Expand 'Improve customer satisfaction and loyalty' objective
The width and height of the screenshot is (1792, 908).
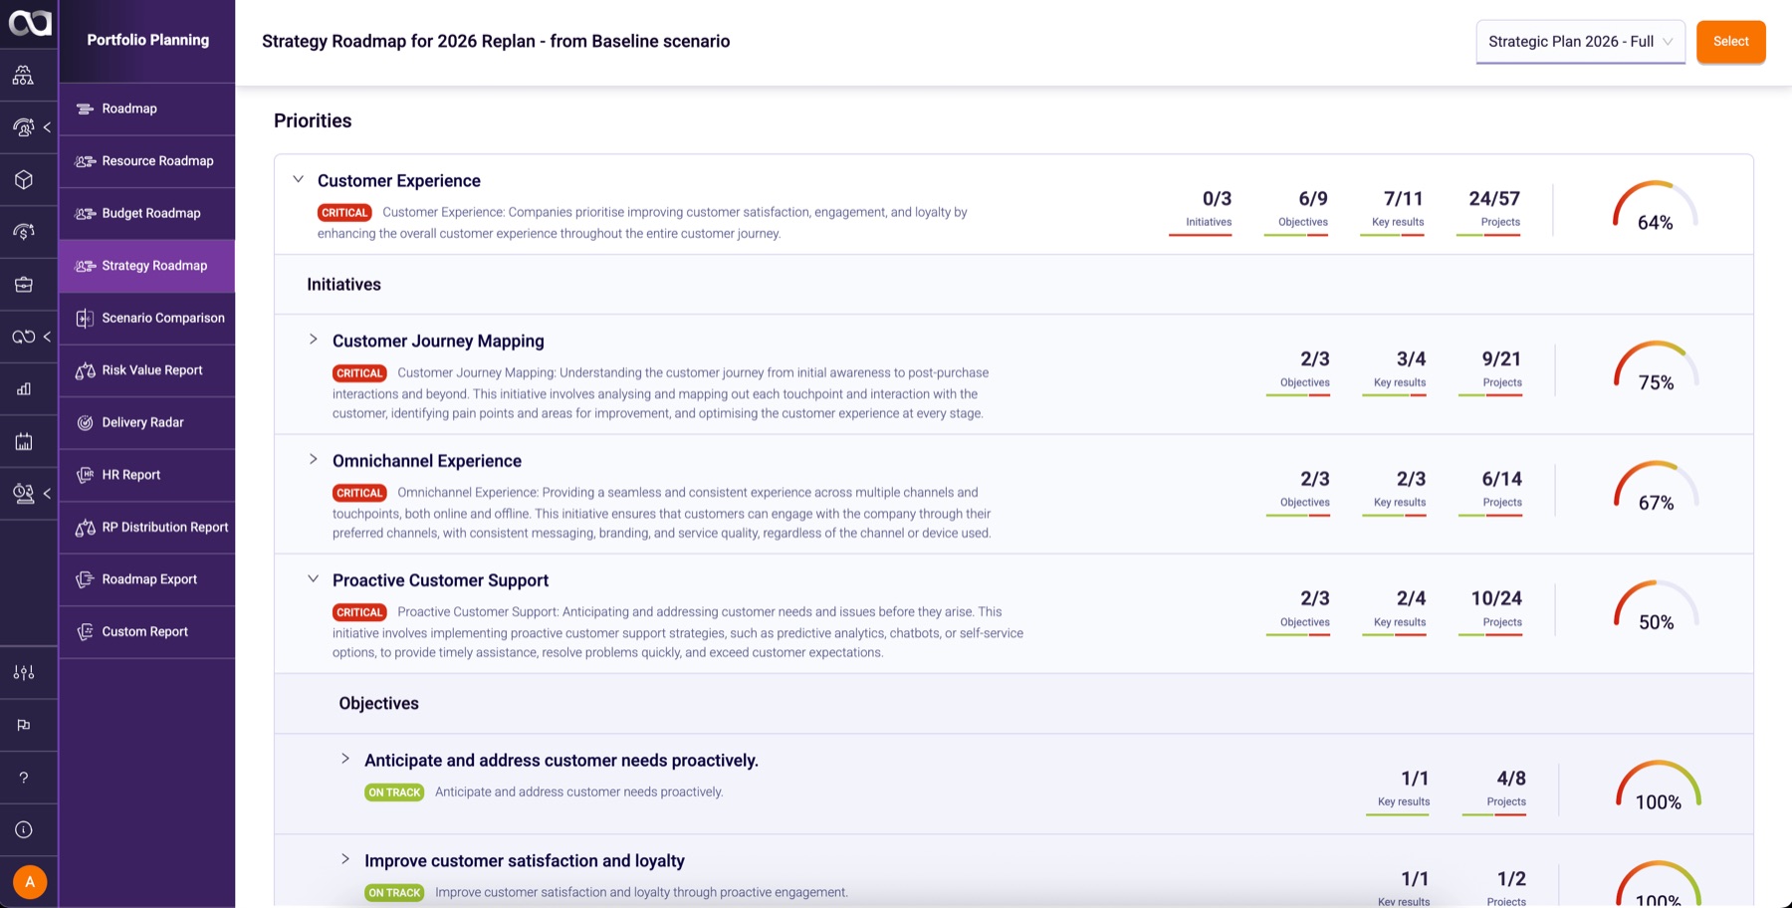(x=345, y=859)
